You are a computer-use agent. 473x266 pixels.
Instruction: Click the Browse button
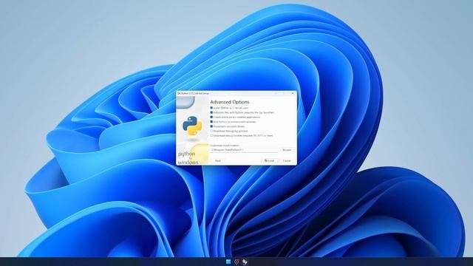pos(287,149)
